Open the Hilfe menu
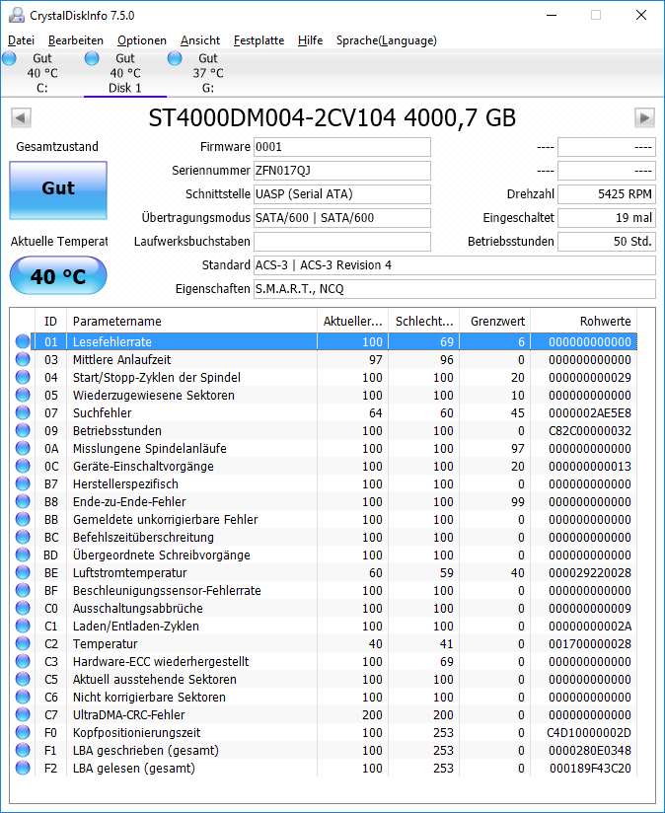665x813 pixels. 310,40
